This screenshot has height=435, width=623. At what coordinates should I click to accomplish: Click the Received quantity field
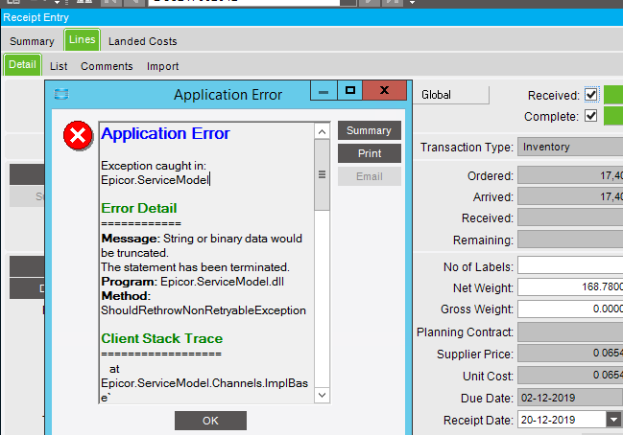point(570,217)
